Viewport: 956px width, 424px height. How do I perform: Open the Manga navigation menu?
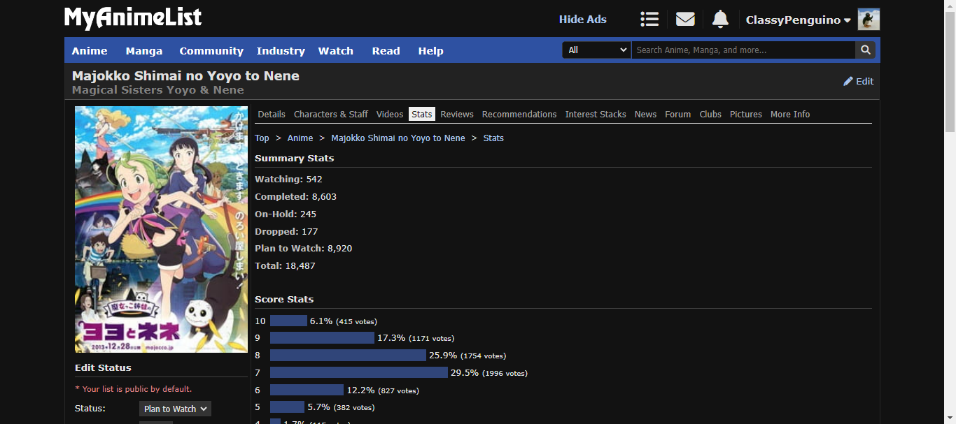pyautogui.click(x=144, y=50)
